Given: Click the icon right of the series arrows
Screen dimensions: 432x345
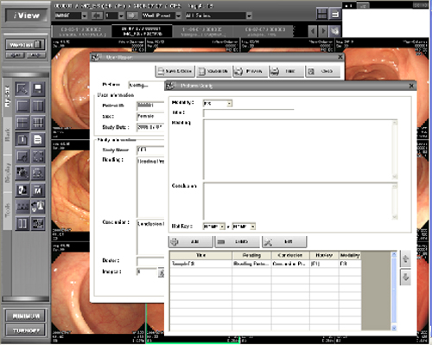Looking at the screenshot, I should 334,31.
